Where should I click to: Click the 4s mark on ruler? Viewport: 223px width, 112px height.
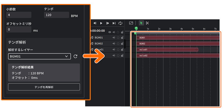coord(181,29)
